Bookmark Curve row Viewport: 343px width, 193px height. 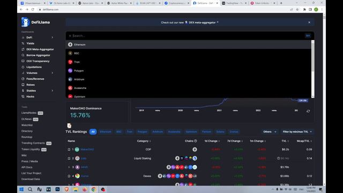pyautogui.click(x=69, y=176)
